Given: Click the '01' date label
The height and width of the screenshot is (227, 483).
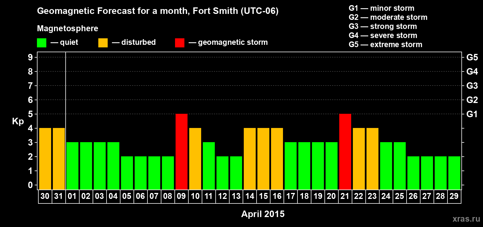Looking at the screenshot, I should [72, 196].
